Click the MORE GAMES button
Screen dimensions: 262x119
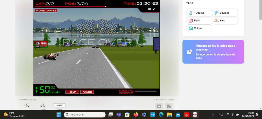pos(46,11)
